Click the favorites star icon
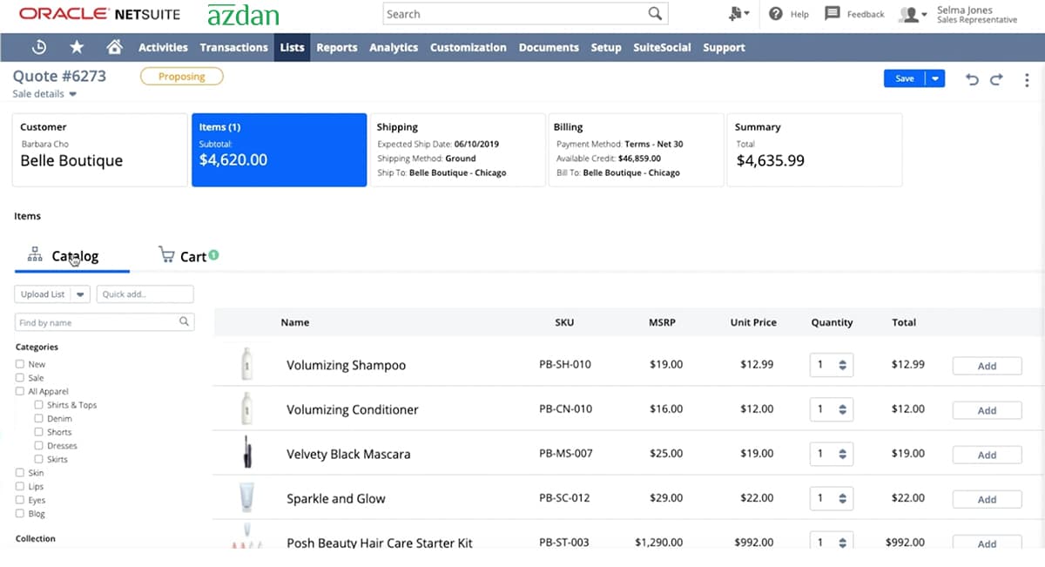This screenshot has width=1045, height=567. (x=77, y=48)
